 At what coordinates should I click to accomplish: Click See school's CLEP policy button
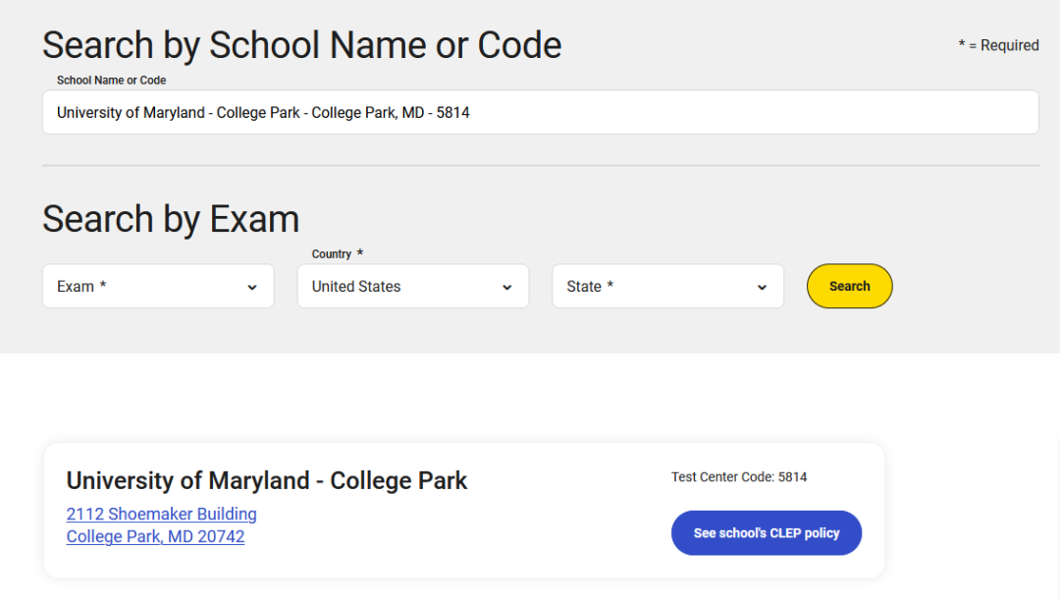point(766,533)
